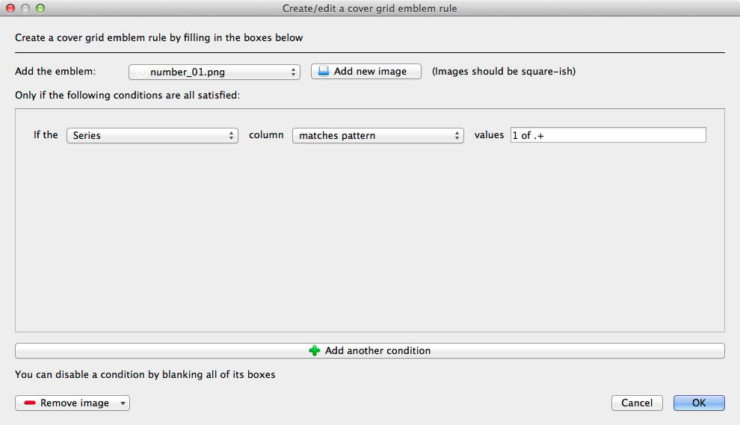Click the arrow on the Remove image button
The height and width of the screenshot is (425, 740).
123,403
